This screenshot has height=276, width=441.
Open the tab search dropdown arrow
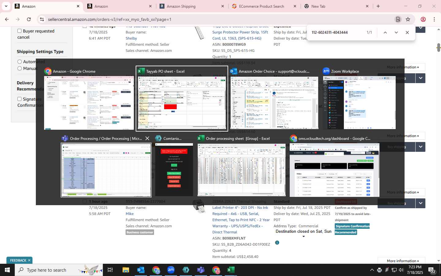(6, 6)
